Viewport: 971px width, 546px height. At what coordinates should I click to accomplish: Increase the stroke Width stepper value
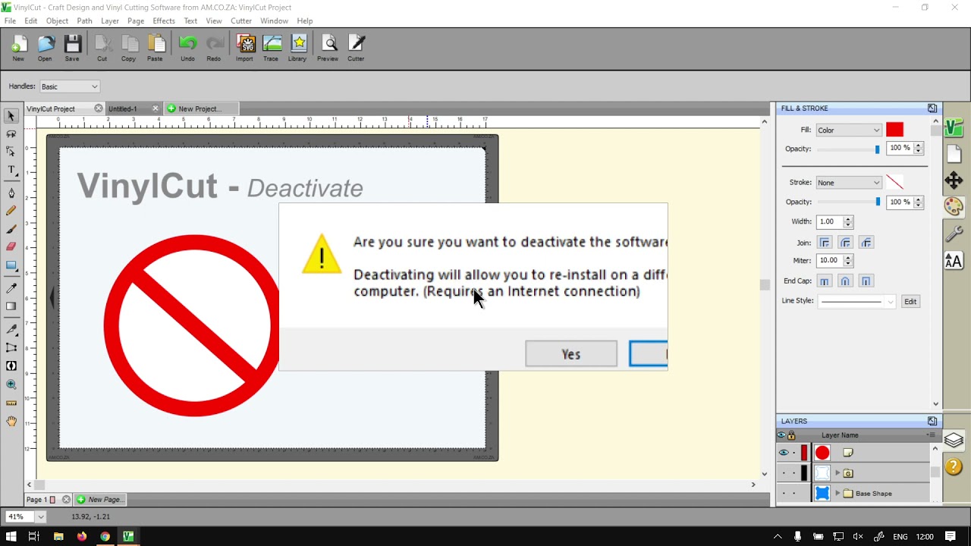(848, 218)
